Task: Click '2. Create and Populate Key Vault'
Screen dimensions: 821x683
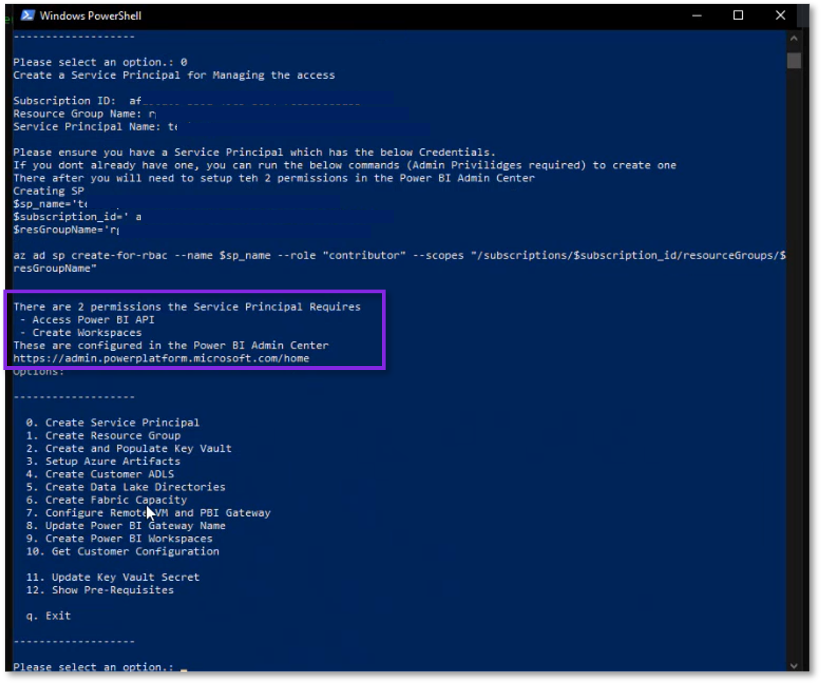Action: [129, 448]
